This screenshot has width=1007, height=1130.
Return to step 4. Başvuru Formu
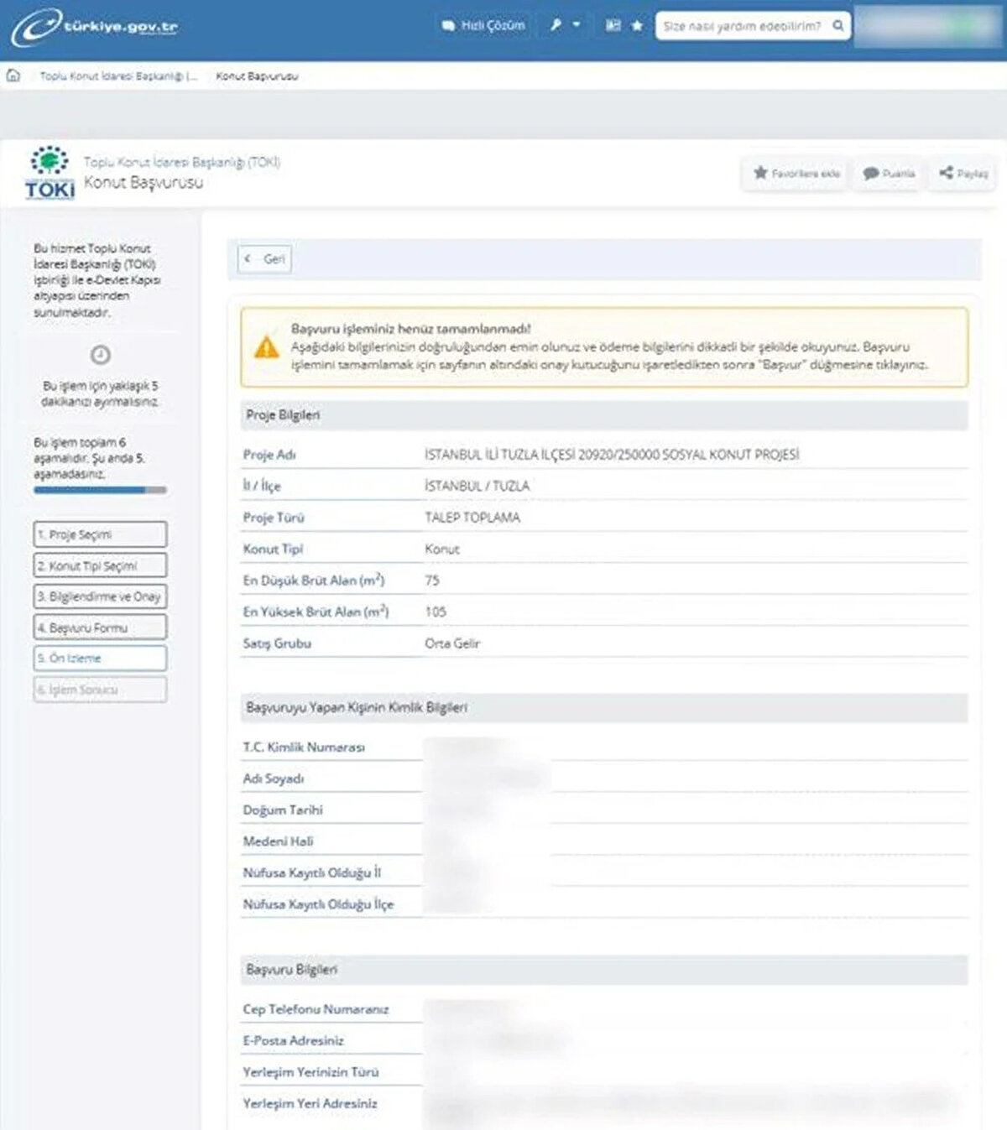click(100, 627)
